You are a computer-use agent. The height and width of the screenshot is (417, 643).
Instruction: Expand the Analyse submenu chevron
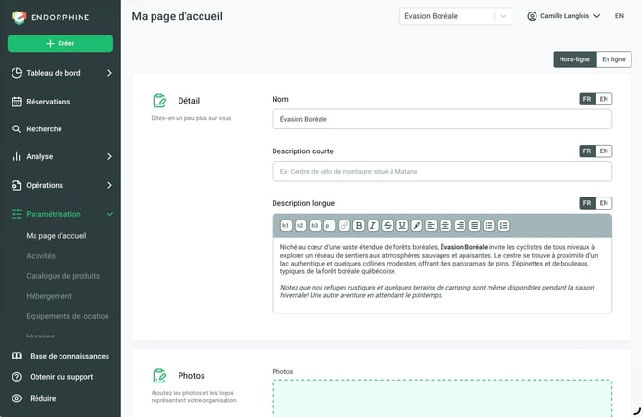pos(109,156)
